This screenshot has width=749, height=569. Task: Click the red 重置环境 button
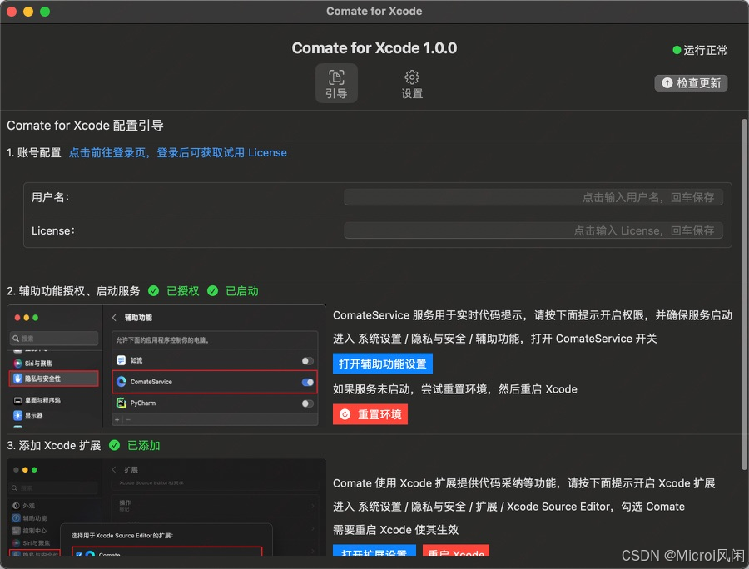click(370, 414)
